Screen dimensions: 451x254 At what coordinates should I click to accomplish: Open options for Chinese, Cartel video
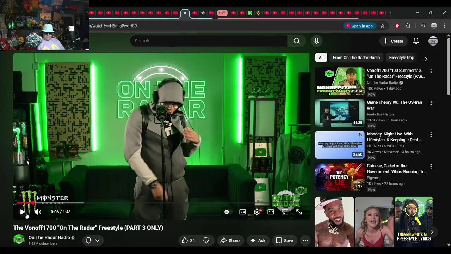click(x=431, y=166)
